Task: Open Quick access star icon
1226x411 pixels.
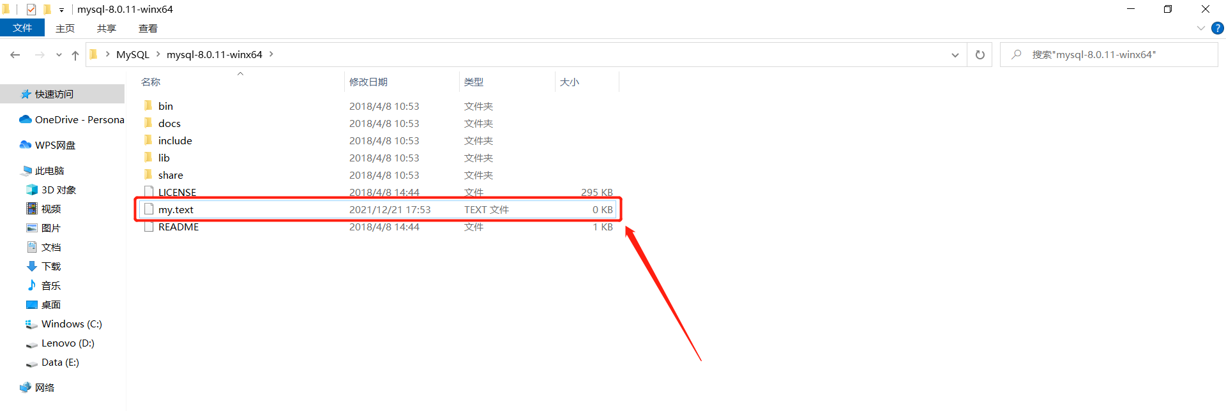Action: point(26,94)
